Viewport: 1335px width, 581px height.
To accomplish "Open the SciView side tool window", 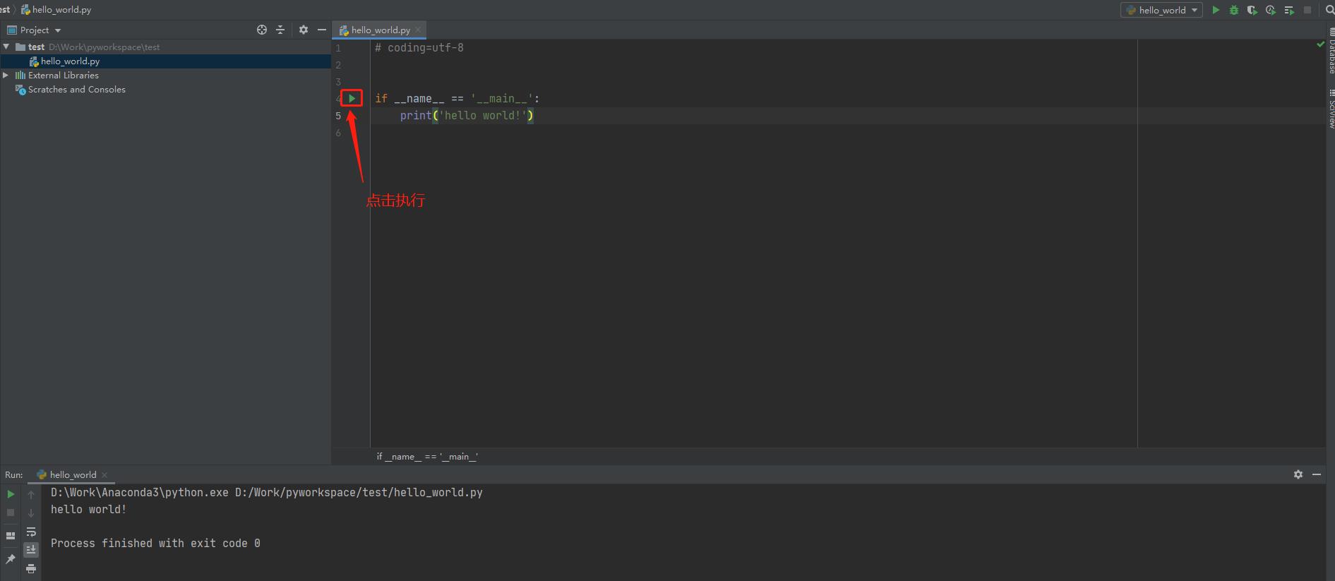I will tap(1331, 109).
